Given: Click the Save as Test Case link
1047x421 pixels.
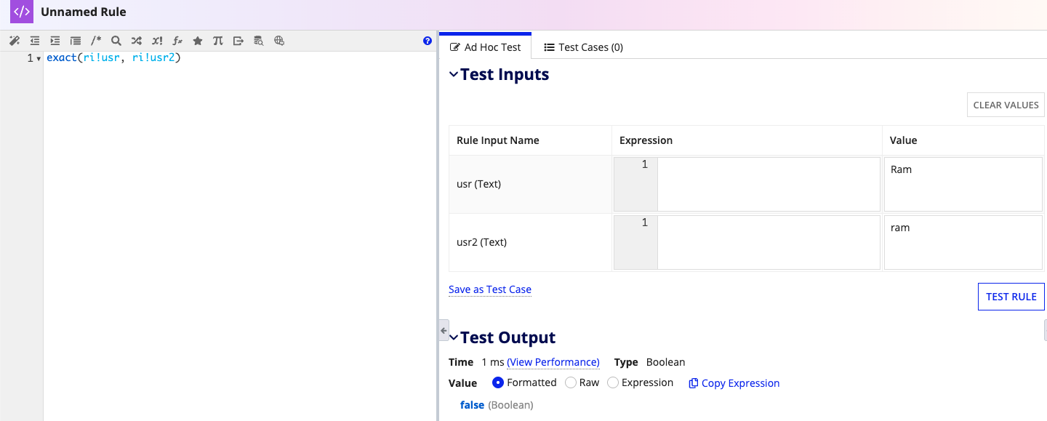Looking at the screenshot, I should coord(490,289).
